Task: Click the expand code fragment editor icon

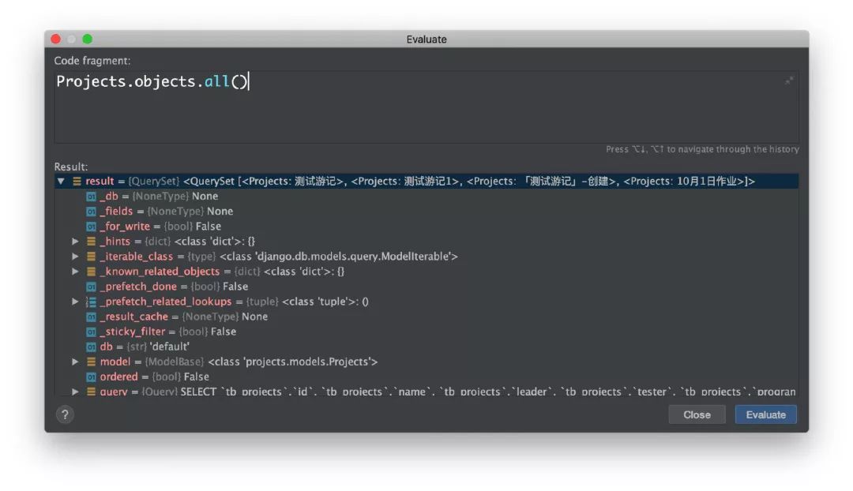Action: [x=789, y=81]
